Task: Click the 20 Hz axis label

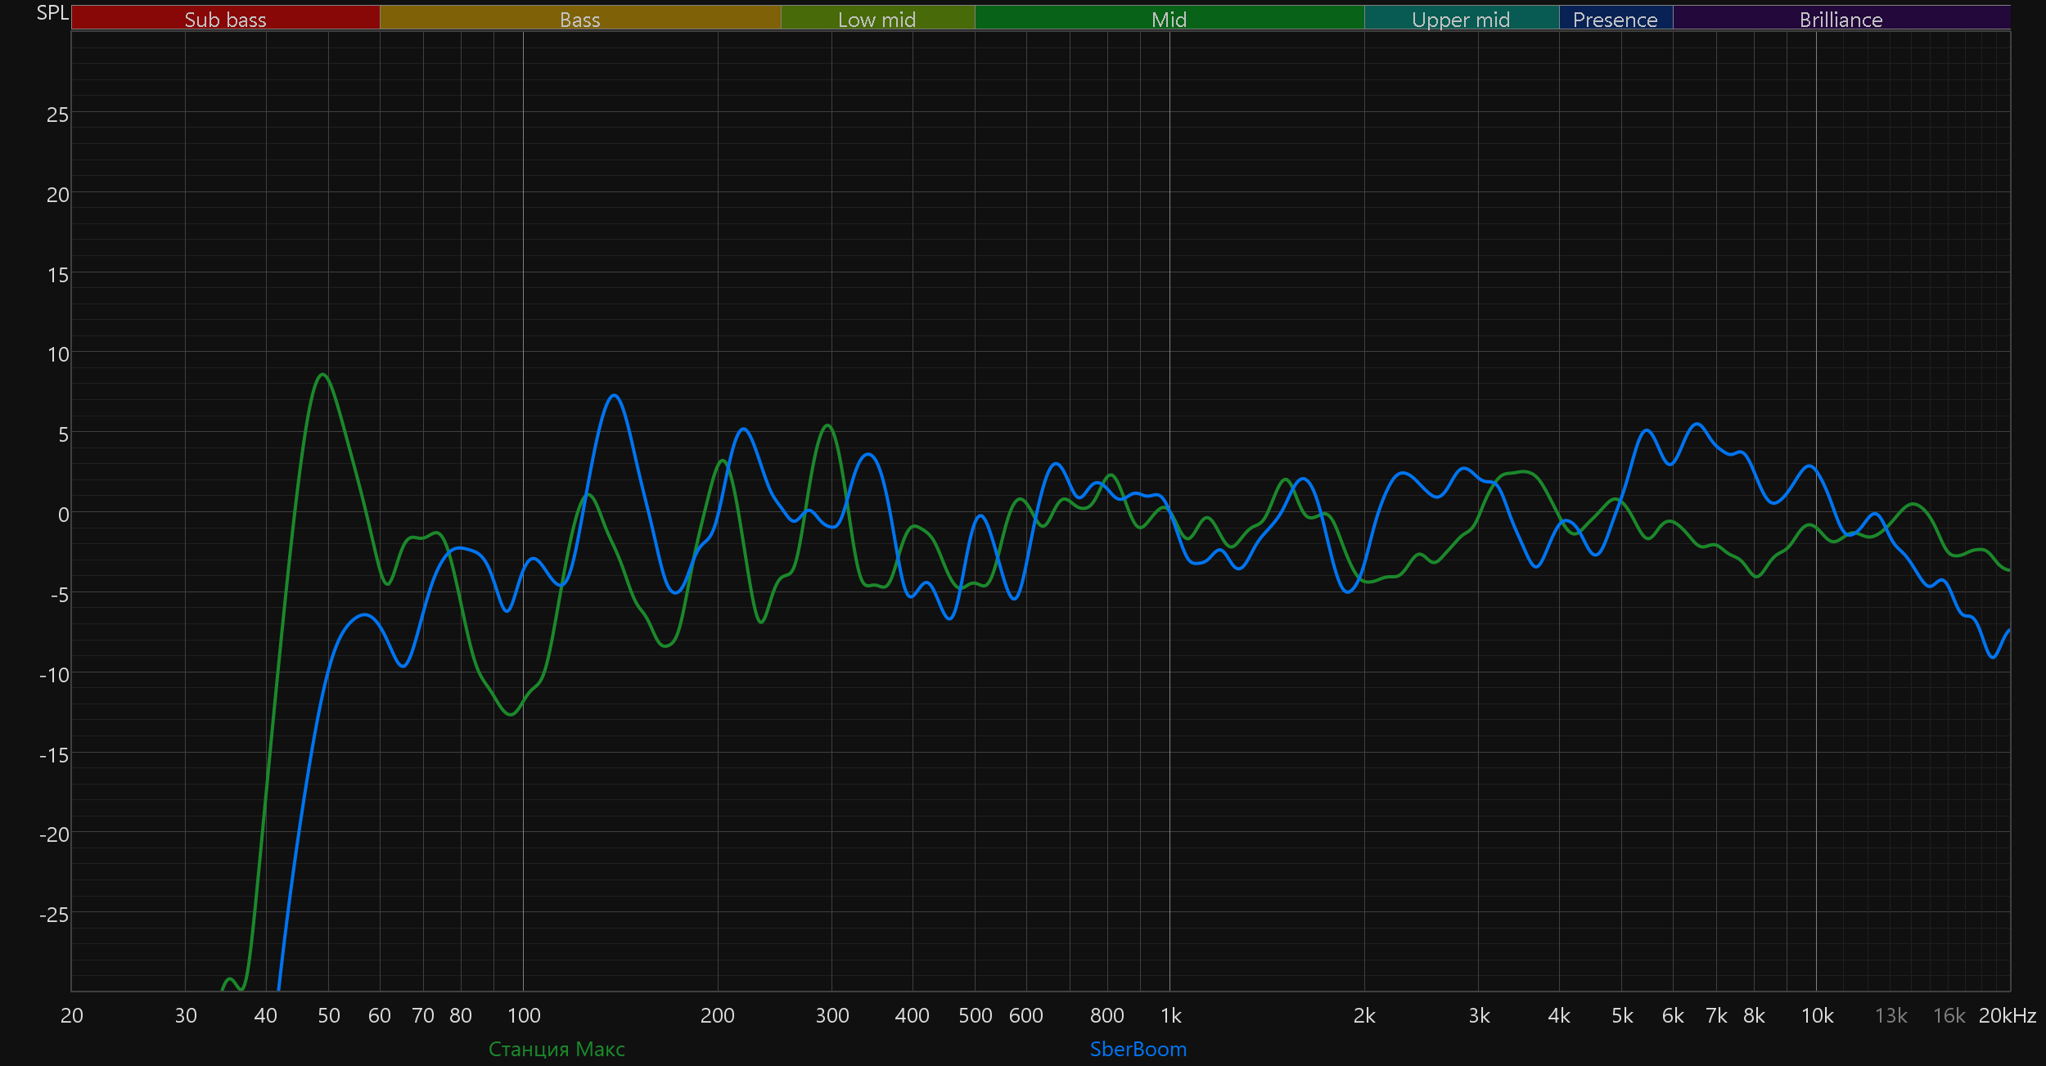Action: point(72,1015)
